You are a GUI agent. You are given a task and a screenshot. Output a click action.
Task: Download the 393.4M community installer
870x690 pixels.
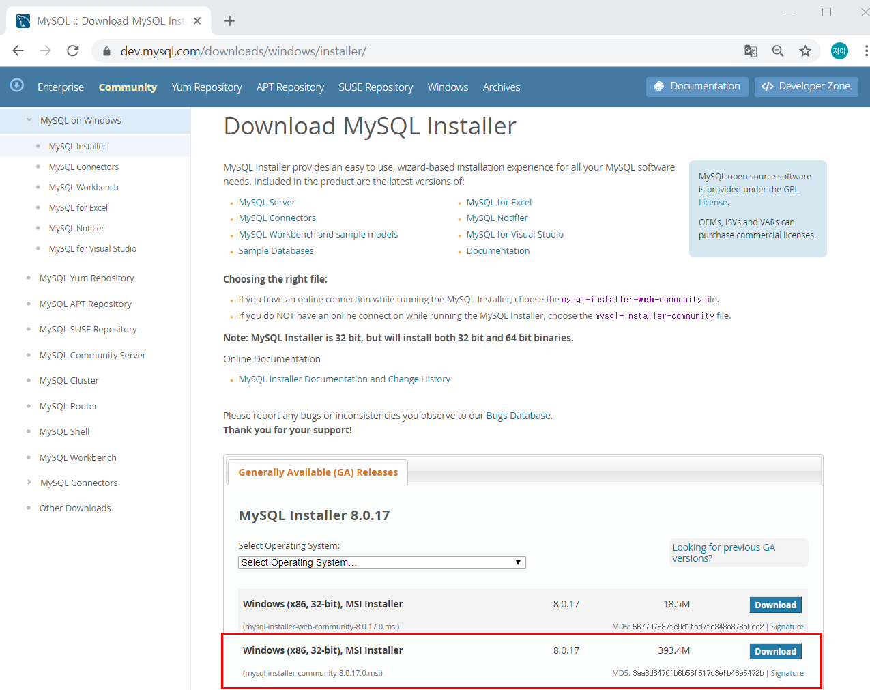(x=775, y=652)
